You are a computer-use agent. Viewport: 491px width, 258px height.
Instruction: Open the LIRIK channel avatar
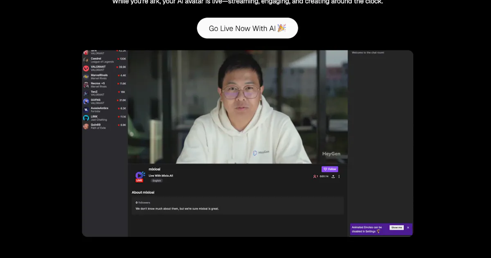click(86, 118)
